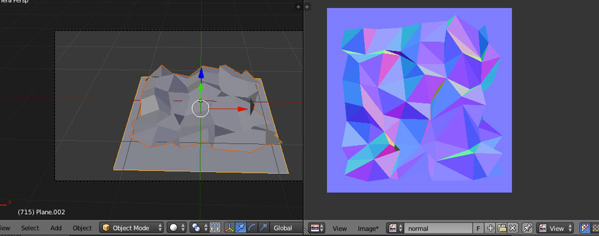Open the Add menu in 3D viewport header
The width and height of the screenshot is (599, 236).
point(56,228)
